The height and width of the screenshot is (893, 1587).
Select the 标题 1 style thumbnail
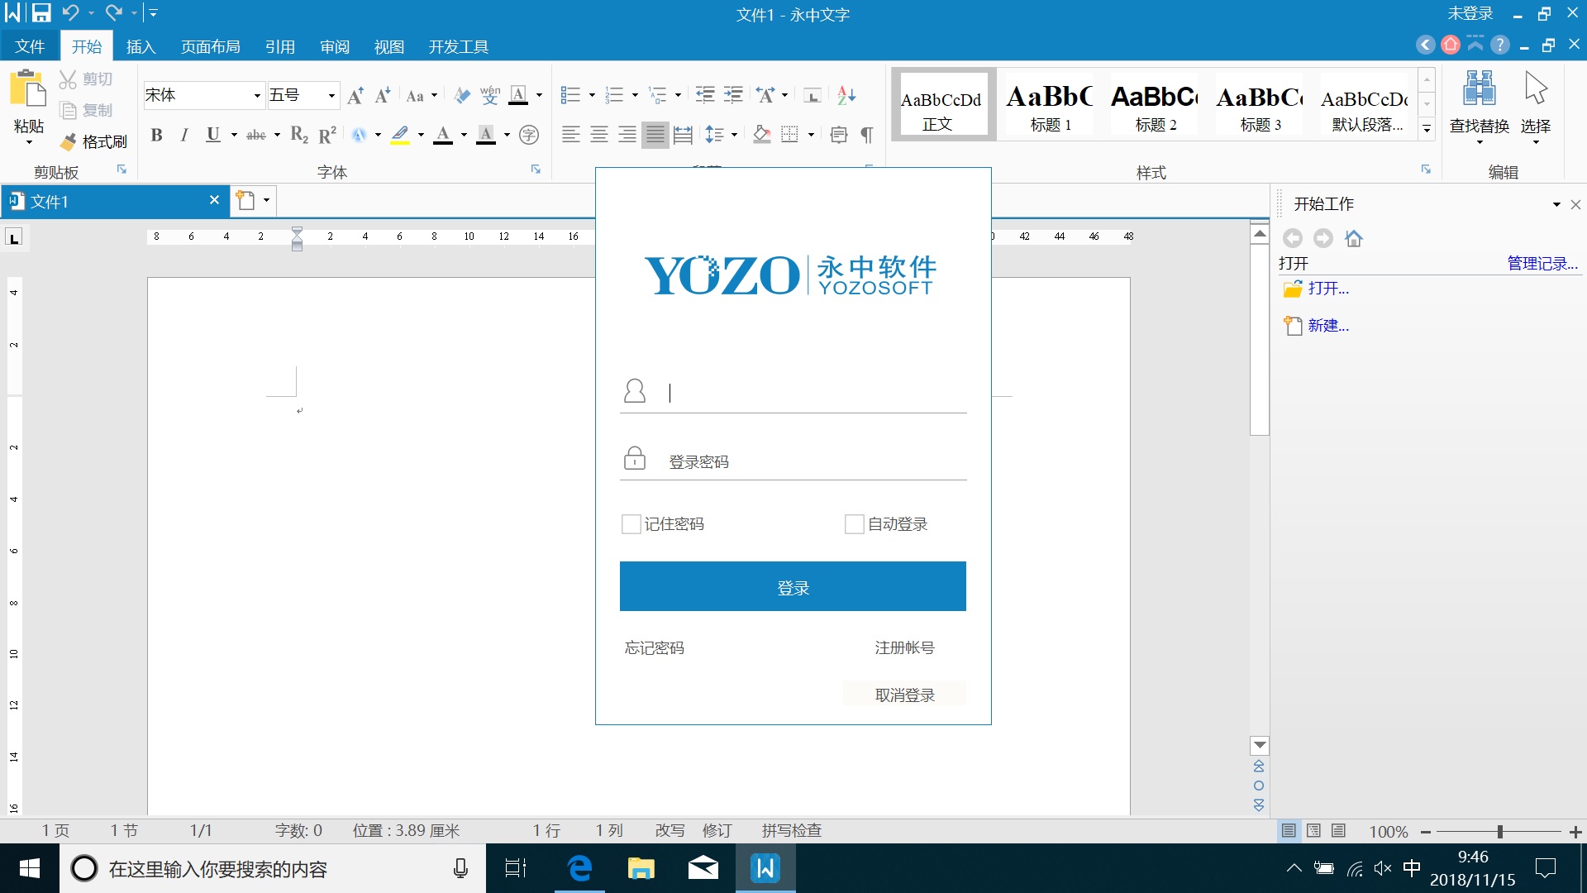(x=1050, y=106)
